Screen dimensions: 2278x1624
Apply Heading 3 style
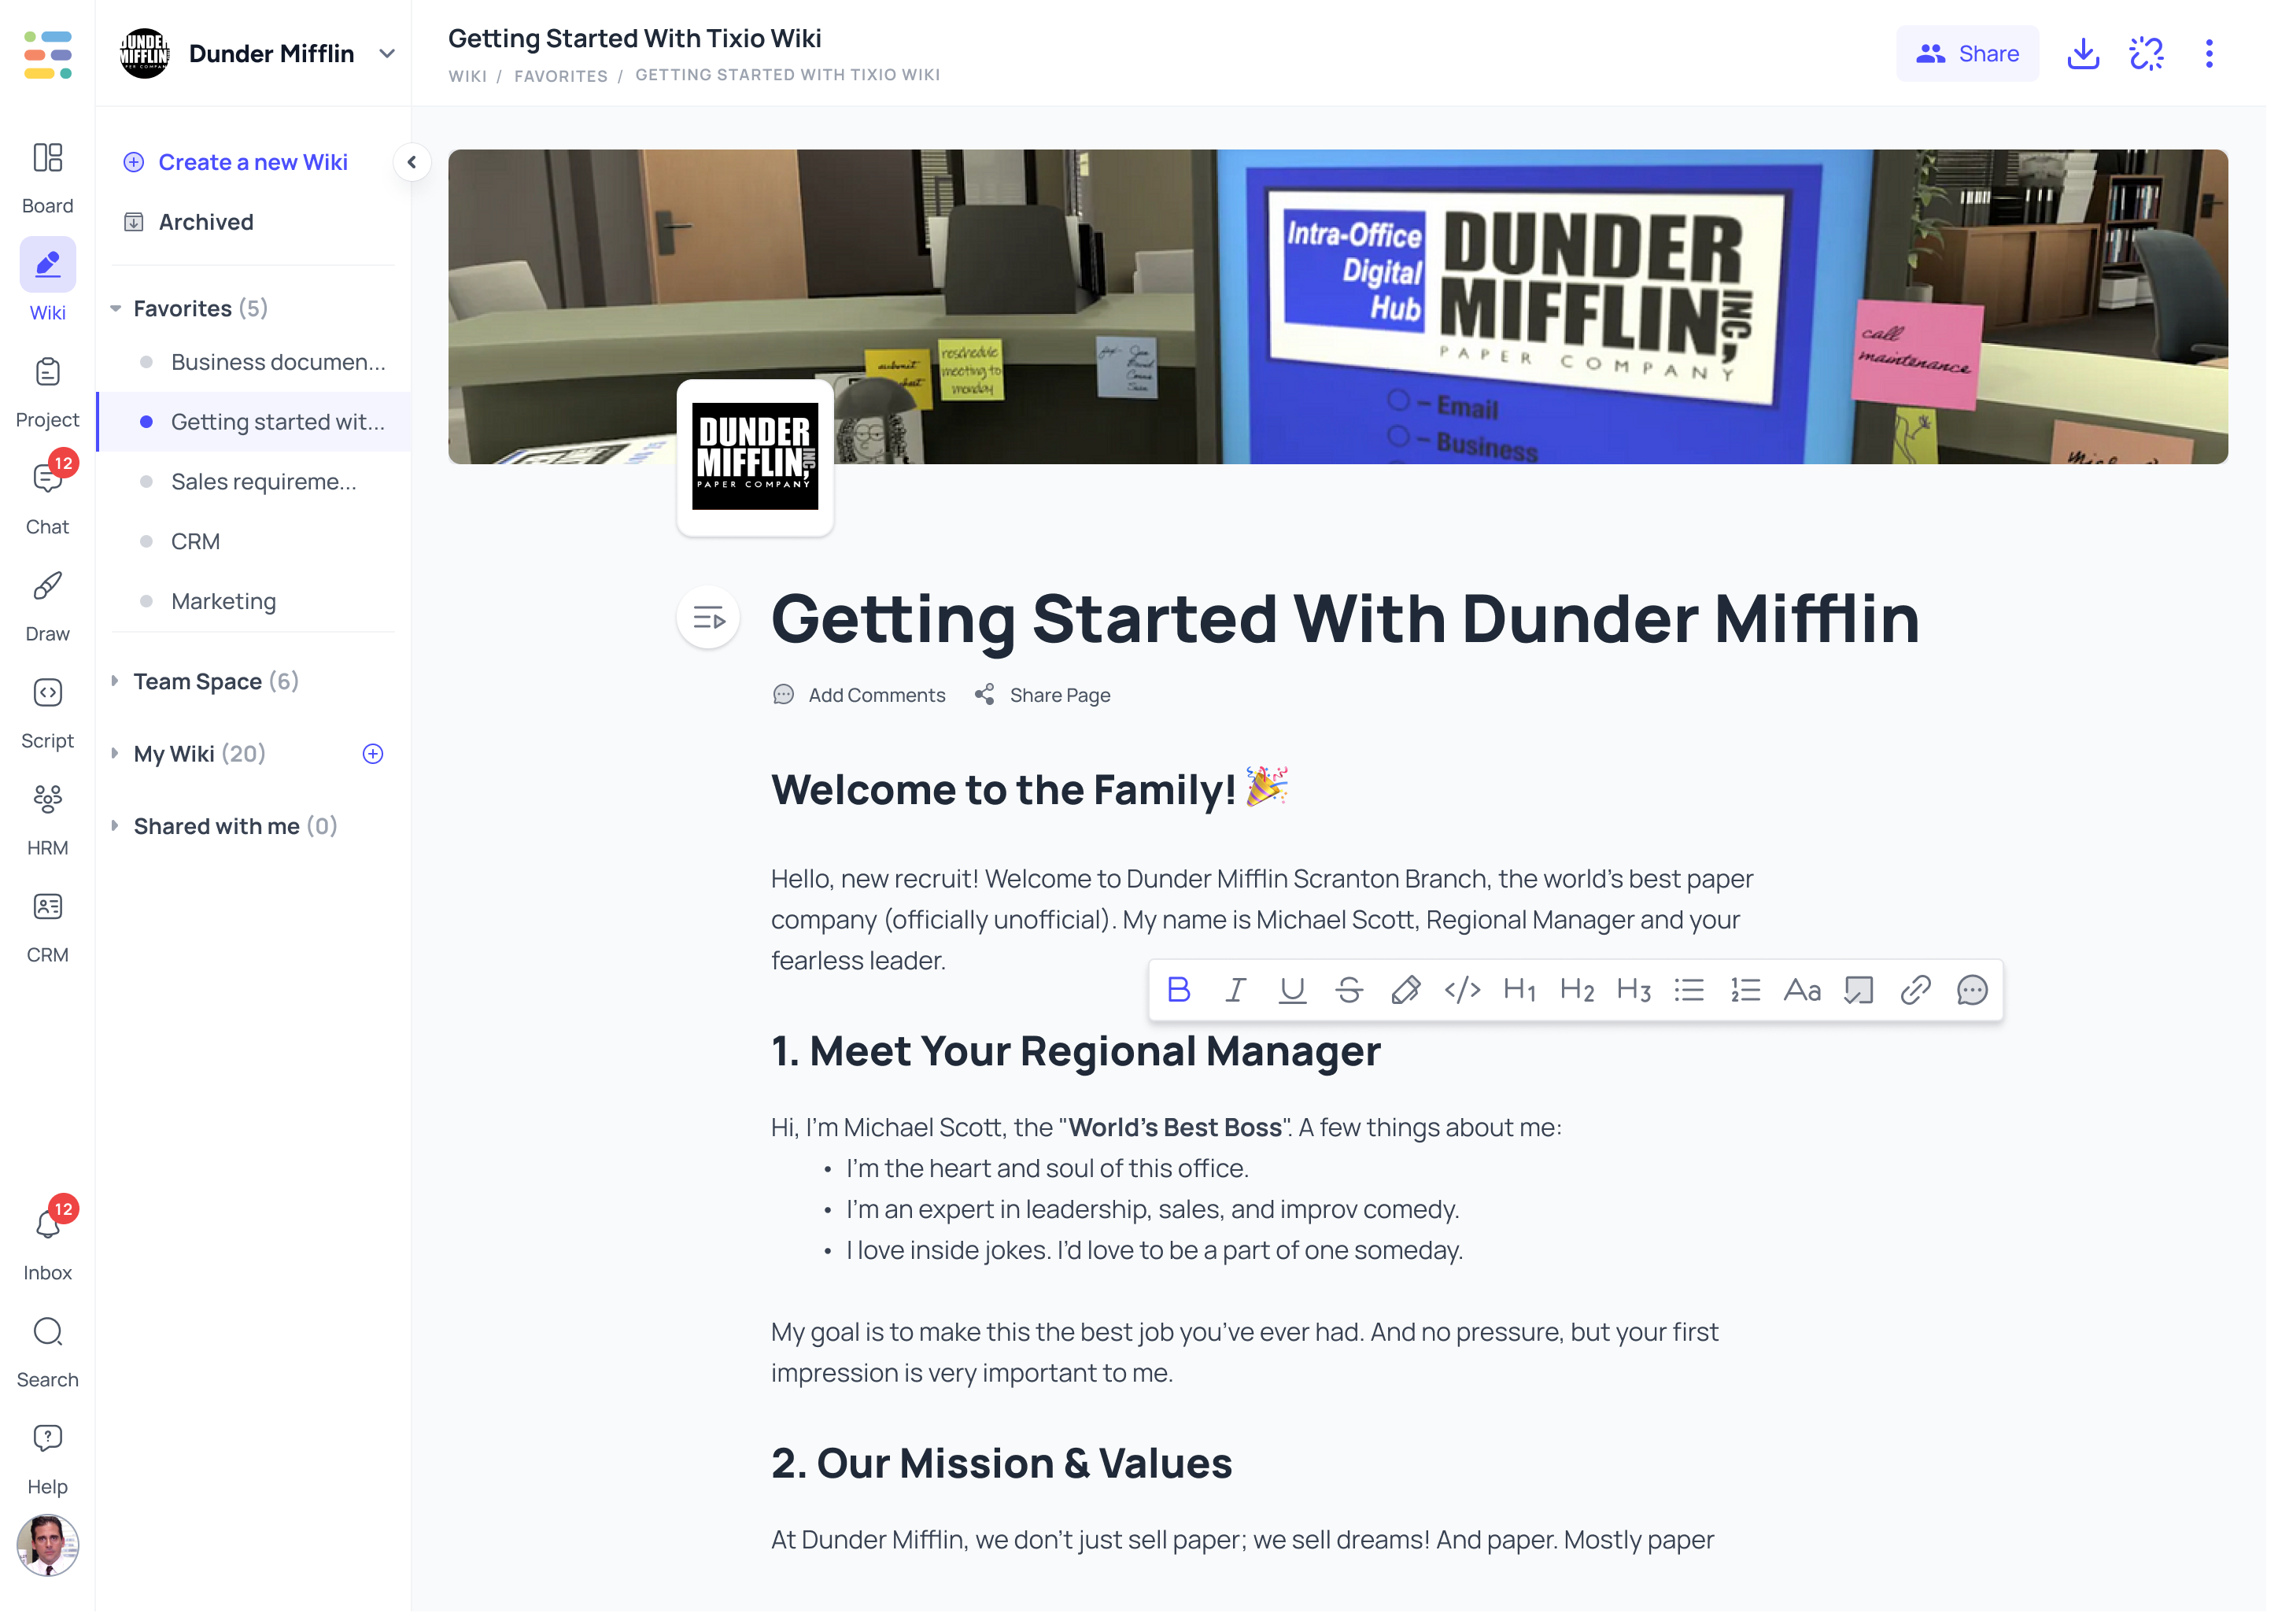point(1633,990)
